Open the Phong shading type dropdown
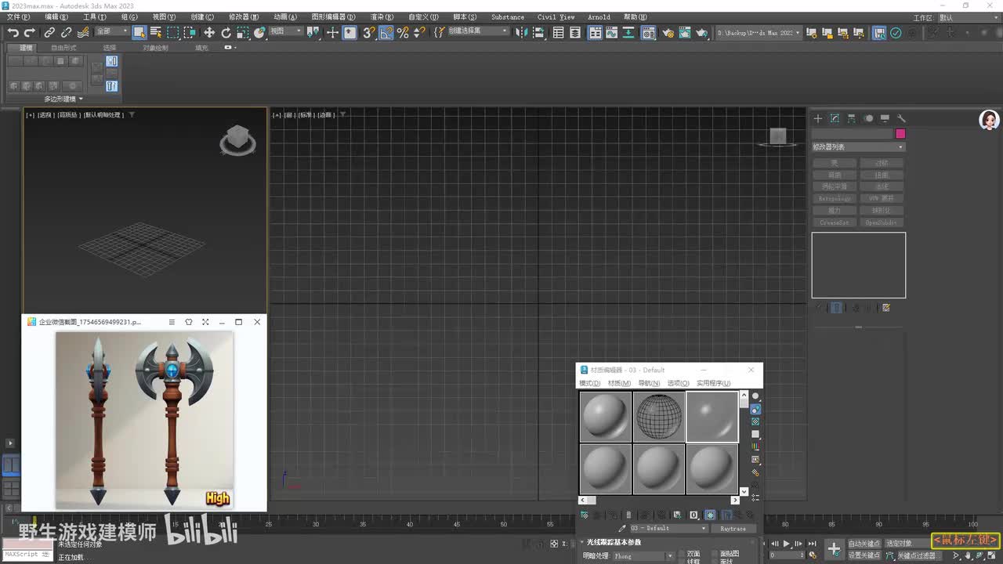 (643, 556)
